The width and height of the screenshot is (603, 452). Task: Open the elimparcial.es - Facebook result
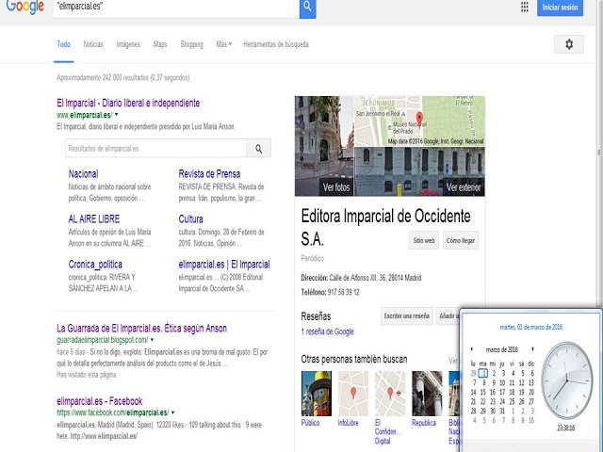(x=99, y=401)
